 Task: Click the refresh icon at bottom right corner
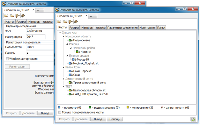pyautogui.click(x=193, y=119)
